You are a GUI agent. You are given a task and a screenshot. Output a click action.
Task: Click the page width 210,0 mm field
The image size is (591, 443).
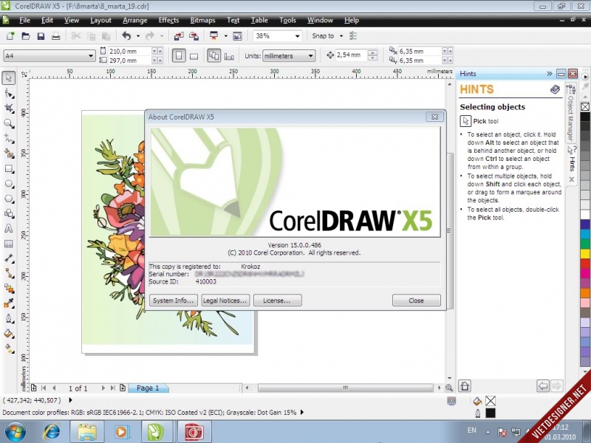coord(130,51)
